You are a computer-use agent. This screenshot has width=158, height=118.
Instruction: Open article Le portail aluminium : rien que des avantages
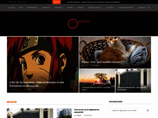coord(132,88)
